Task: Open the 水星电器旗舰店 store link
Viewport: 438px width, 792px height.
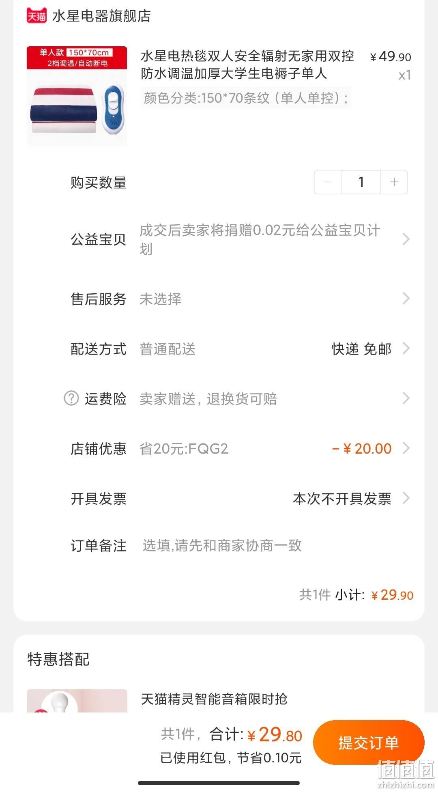Action: pyautogui.click(x=101, y=16)
